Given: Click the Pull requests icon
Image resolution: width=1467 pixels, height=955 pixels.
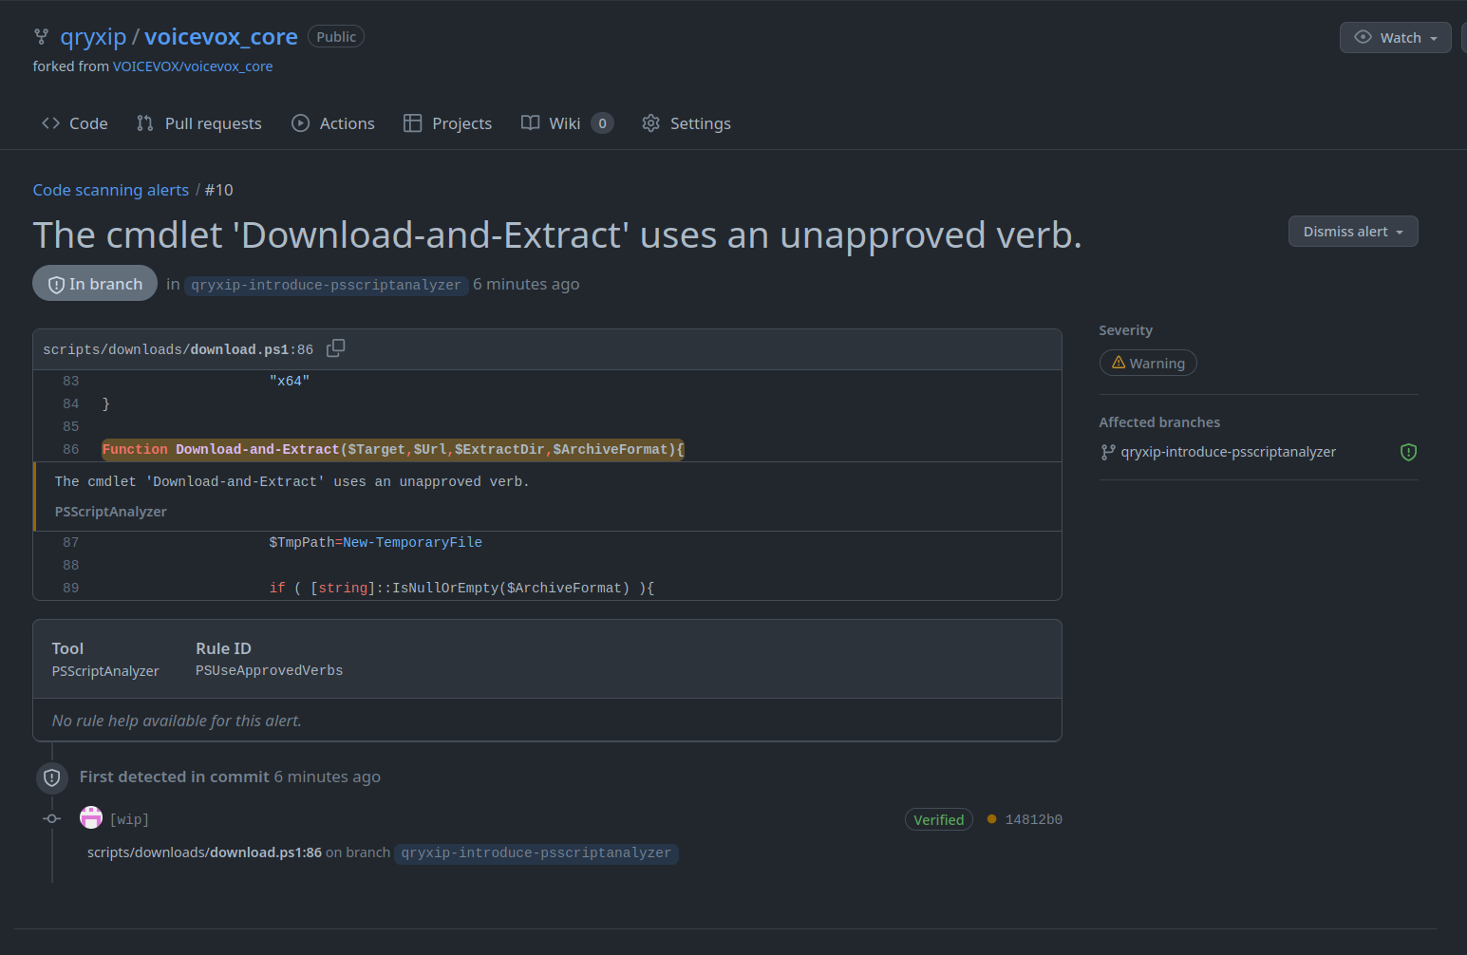Looking at the screenshot, I should (143, 122).
